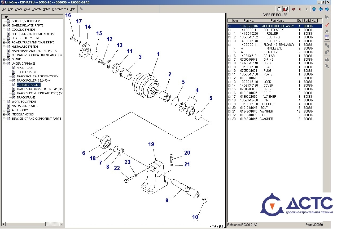The width and height of the screenshot is (337, 229).
Task: Click the pushpin icon beside Help menu
Action: 81,9
